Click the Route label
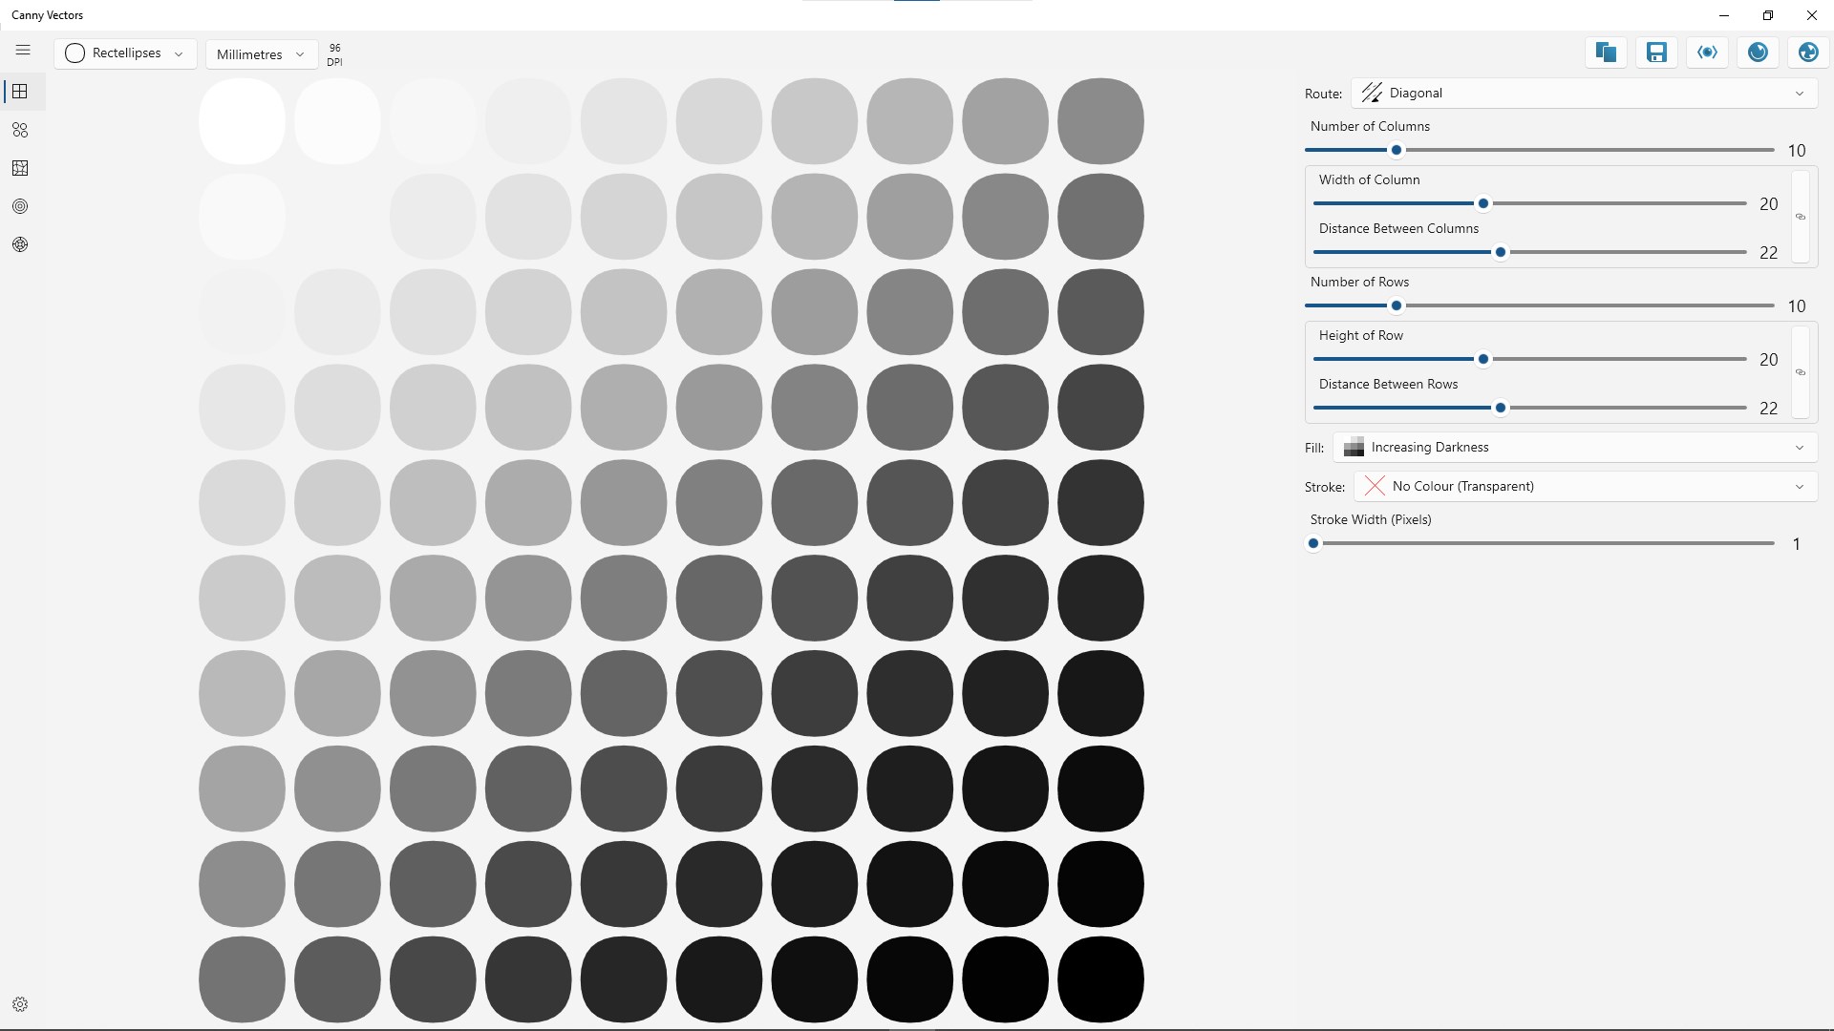 click(x=1323, y=94)
